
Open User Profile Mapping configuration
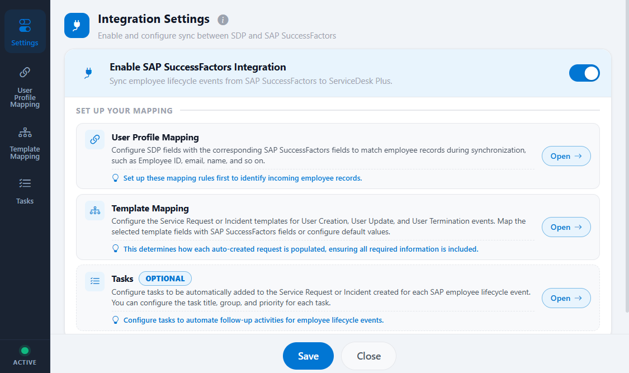point(566,156)
